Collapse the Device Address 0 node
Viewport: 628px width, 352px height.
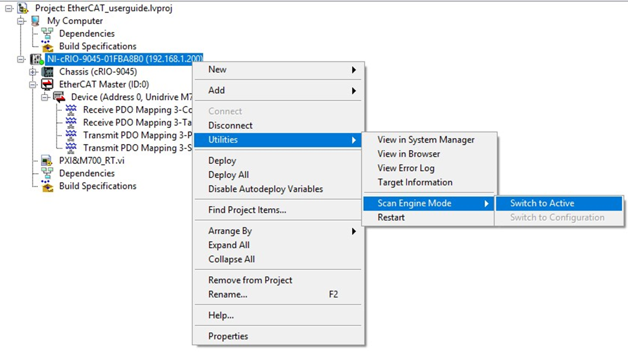(x=45, y=97)
